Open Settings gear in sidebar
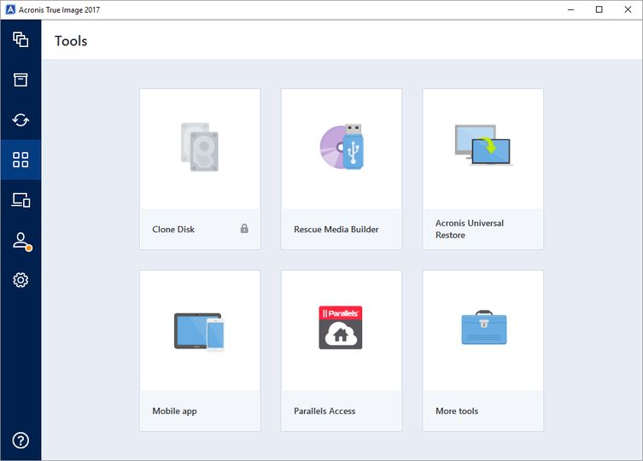 (x=20, y=280)
